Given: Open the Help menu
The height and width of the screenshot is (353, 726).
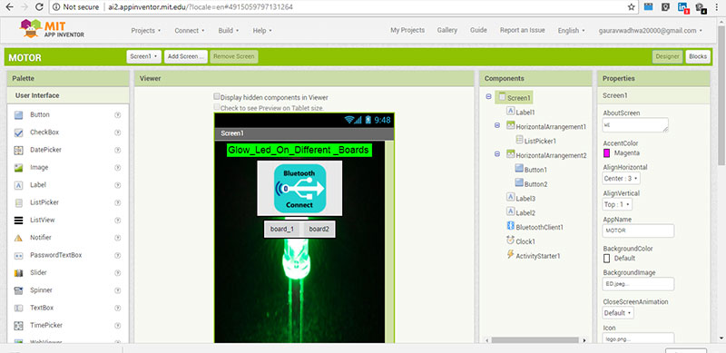Looking at the screenshot, I should point(262,31).
